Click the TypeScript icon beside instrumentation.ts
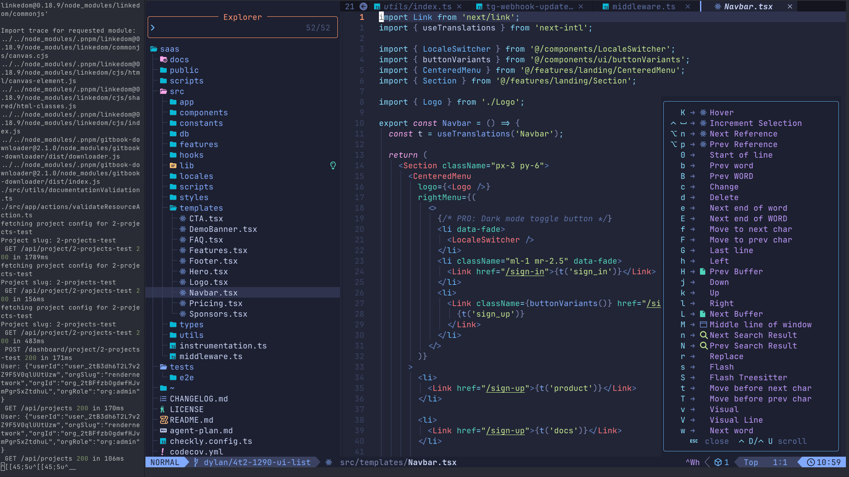The height and width of the screenshot is (477, 849). pyautogui.click(x=173, y=346)
